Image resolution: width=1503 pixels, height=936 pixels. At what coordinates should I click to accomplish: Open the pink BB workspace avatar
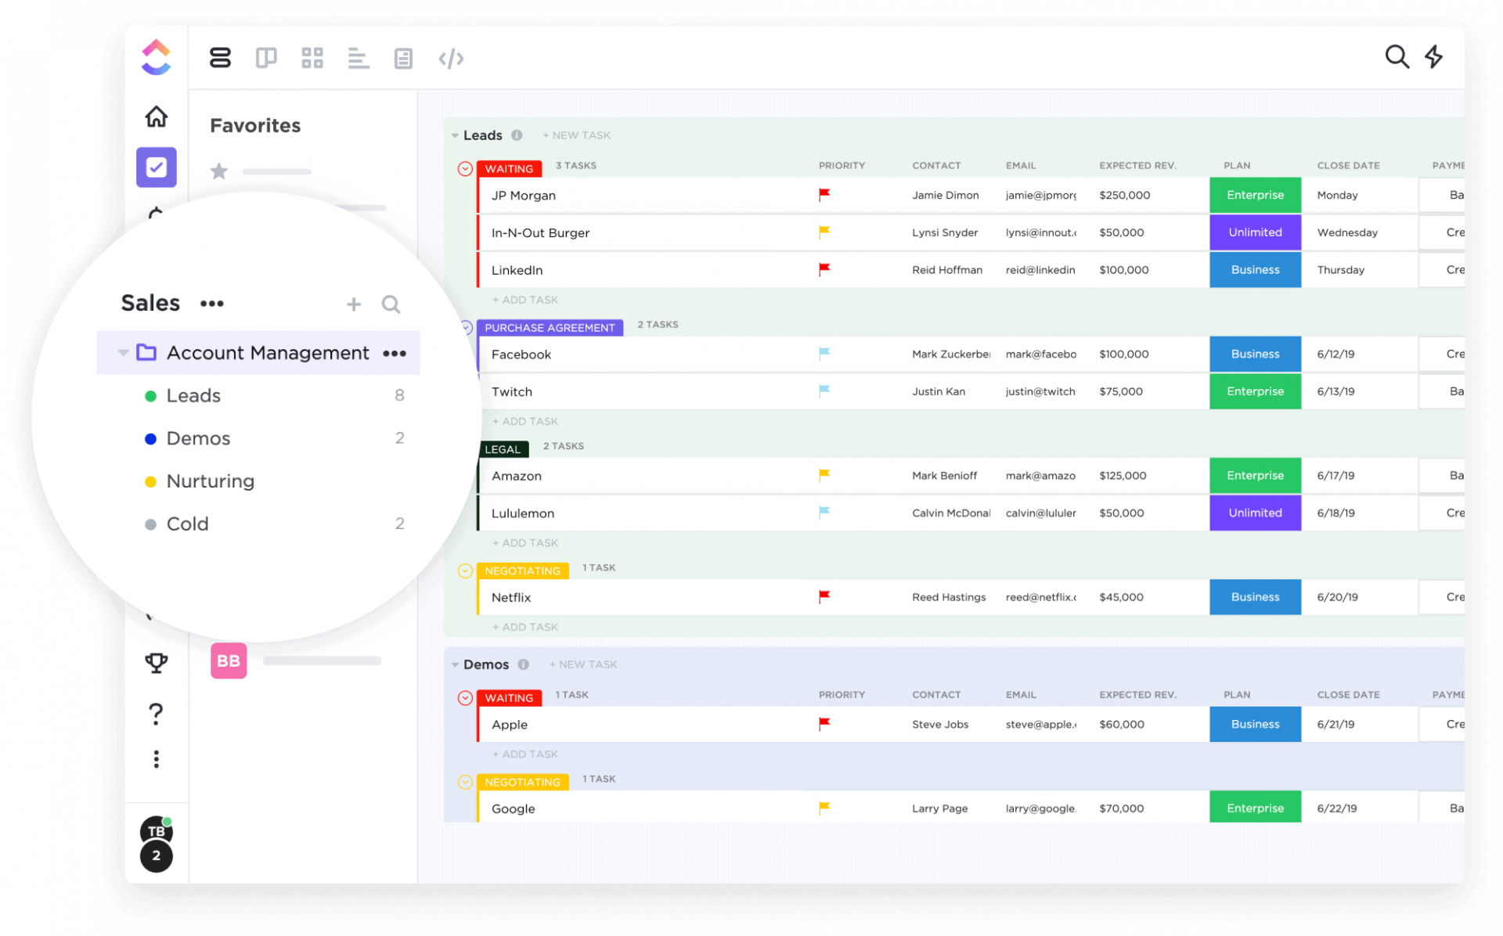click(229, 661)
